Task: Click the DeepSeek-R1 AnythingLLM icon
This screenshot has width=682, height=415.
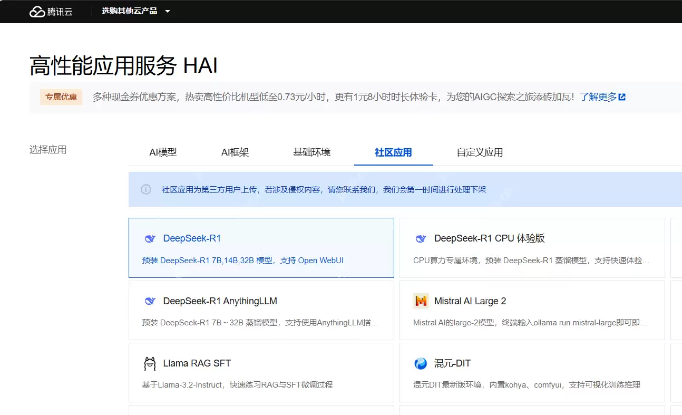Action: pyautogui.click(x=150, y=301)
